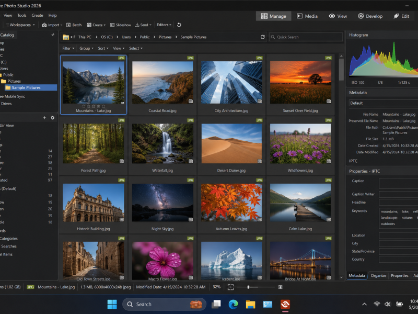Open the Editors dropdown
The height and width of the screenshot is (314, 418).
pyautogui.click(x=164, y=25)
